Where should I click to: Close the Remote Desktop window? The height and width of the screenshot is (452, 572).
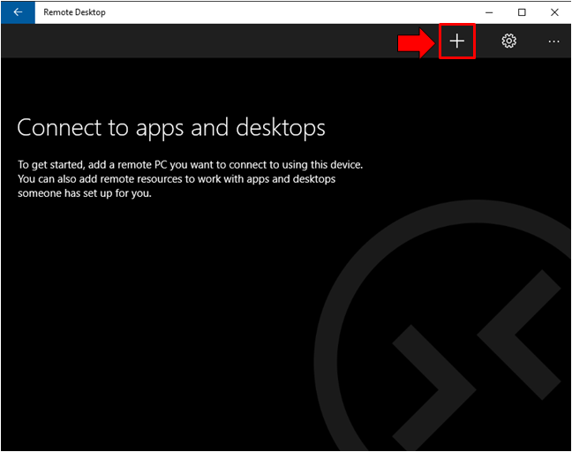tap(554, 12)
